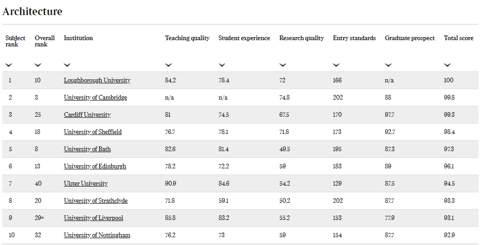This screenshot has height=245, width=480.
Task: View the University of Liverpool link
Action: [93, 218]
